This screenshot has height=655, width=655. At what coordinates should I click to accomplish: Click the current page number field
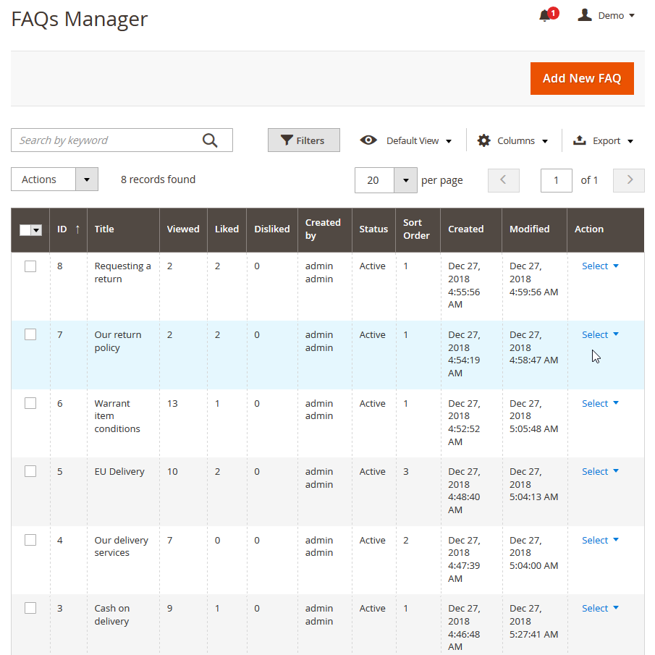click(x=556, y=180)
